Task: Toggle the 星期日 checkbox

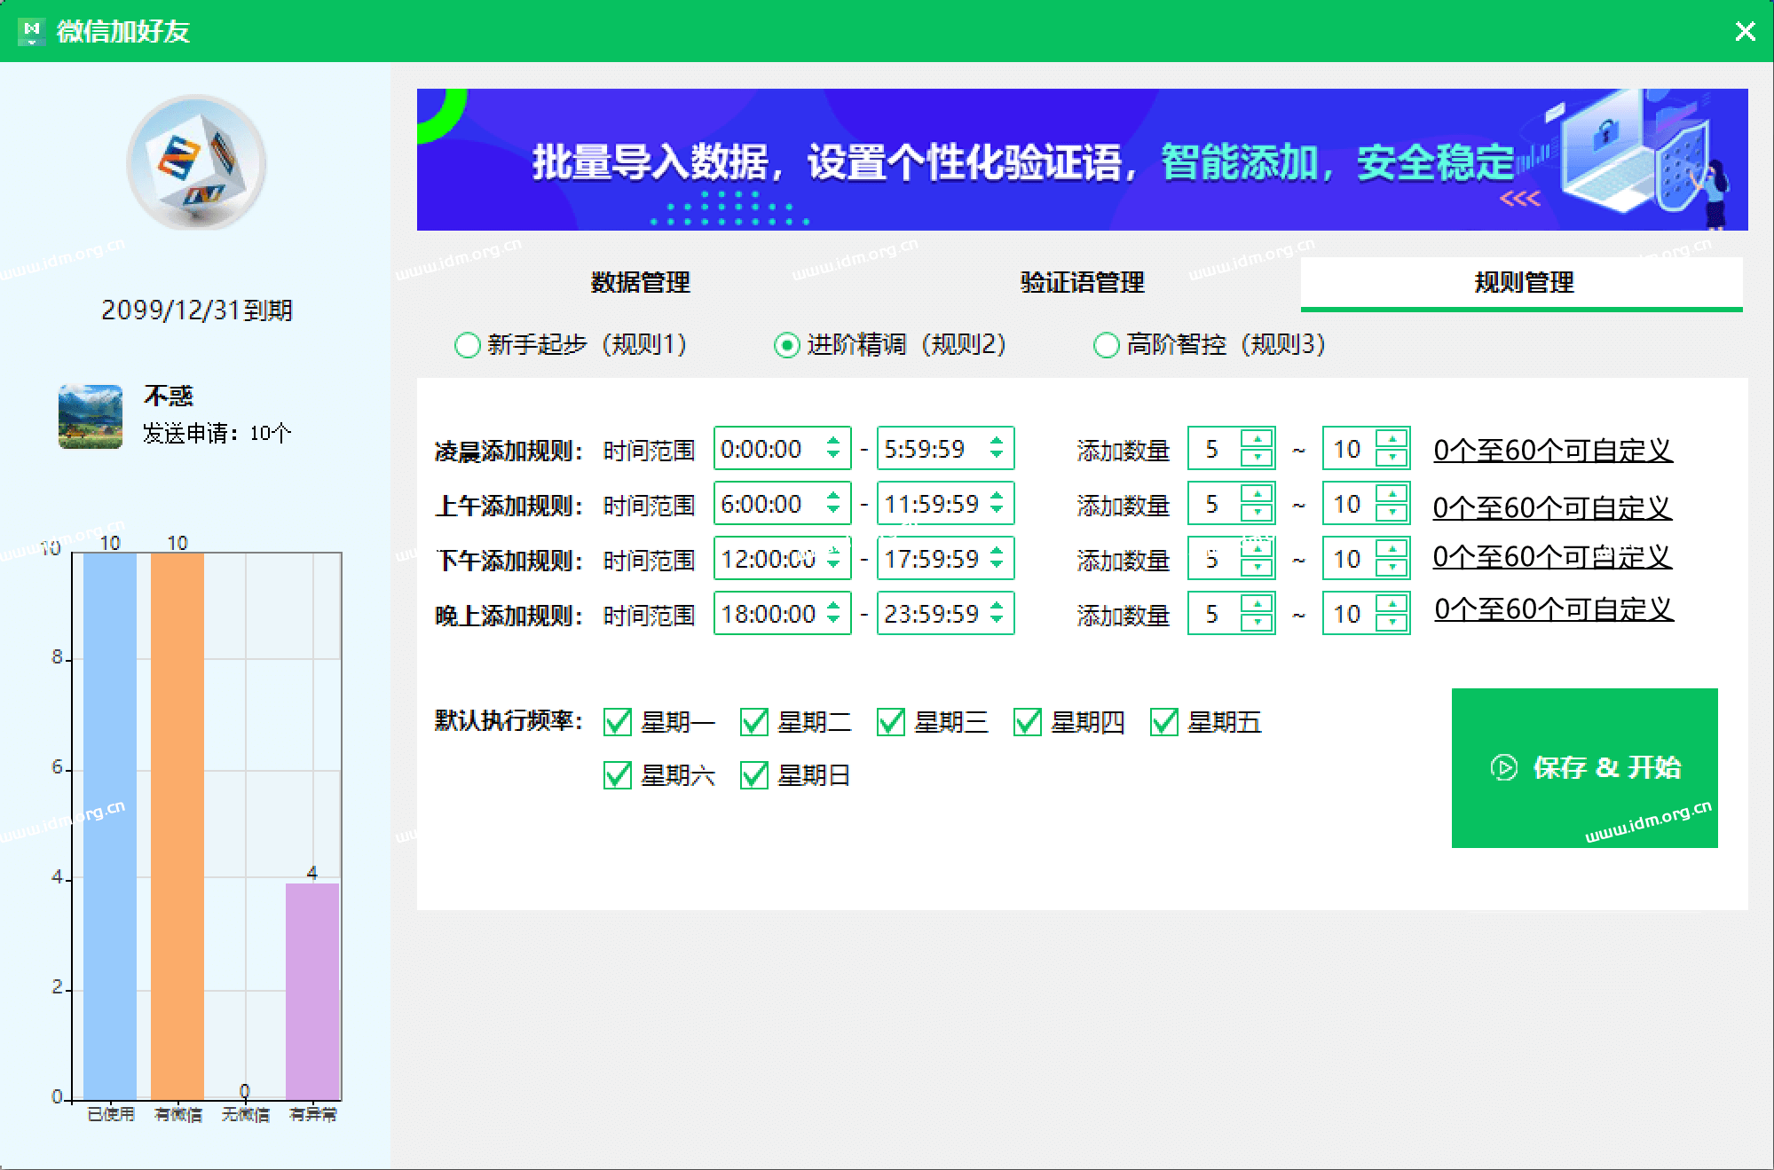Action: pyautogui.click(x=754, y=775)
